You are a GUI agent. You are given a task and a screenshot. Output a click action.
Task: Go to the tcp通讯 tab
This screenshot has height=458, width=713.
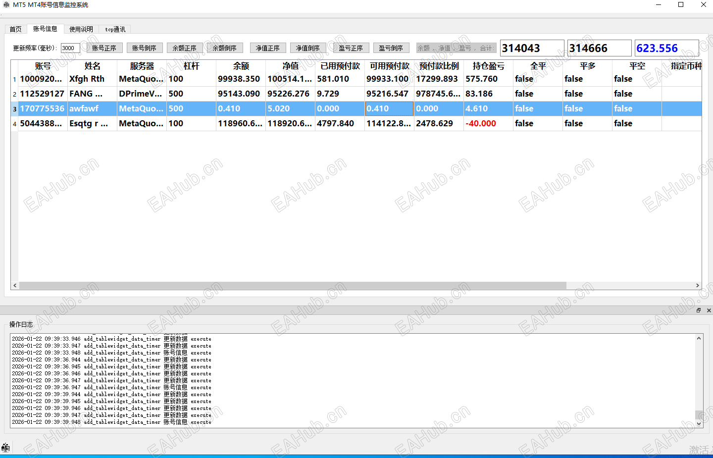click(x=115, y=29)
